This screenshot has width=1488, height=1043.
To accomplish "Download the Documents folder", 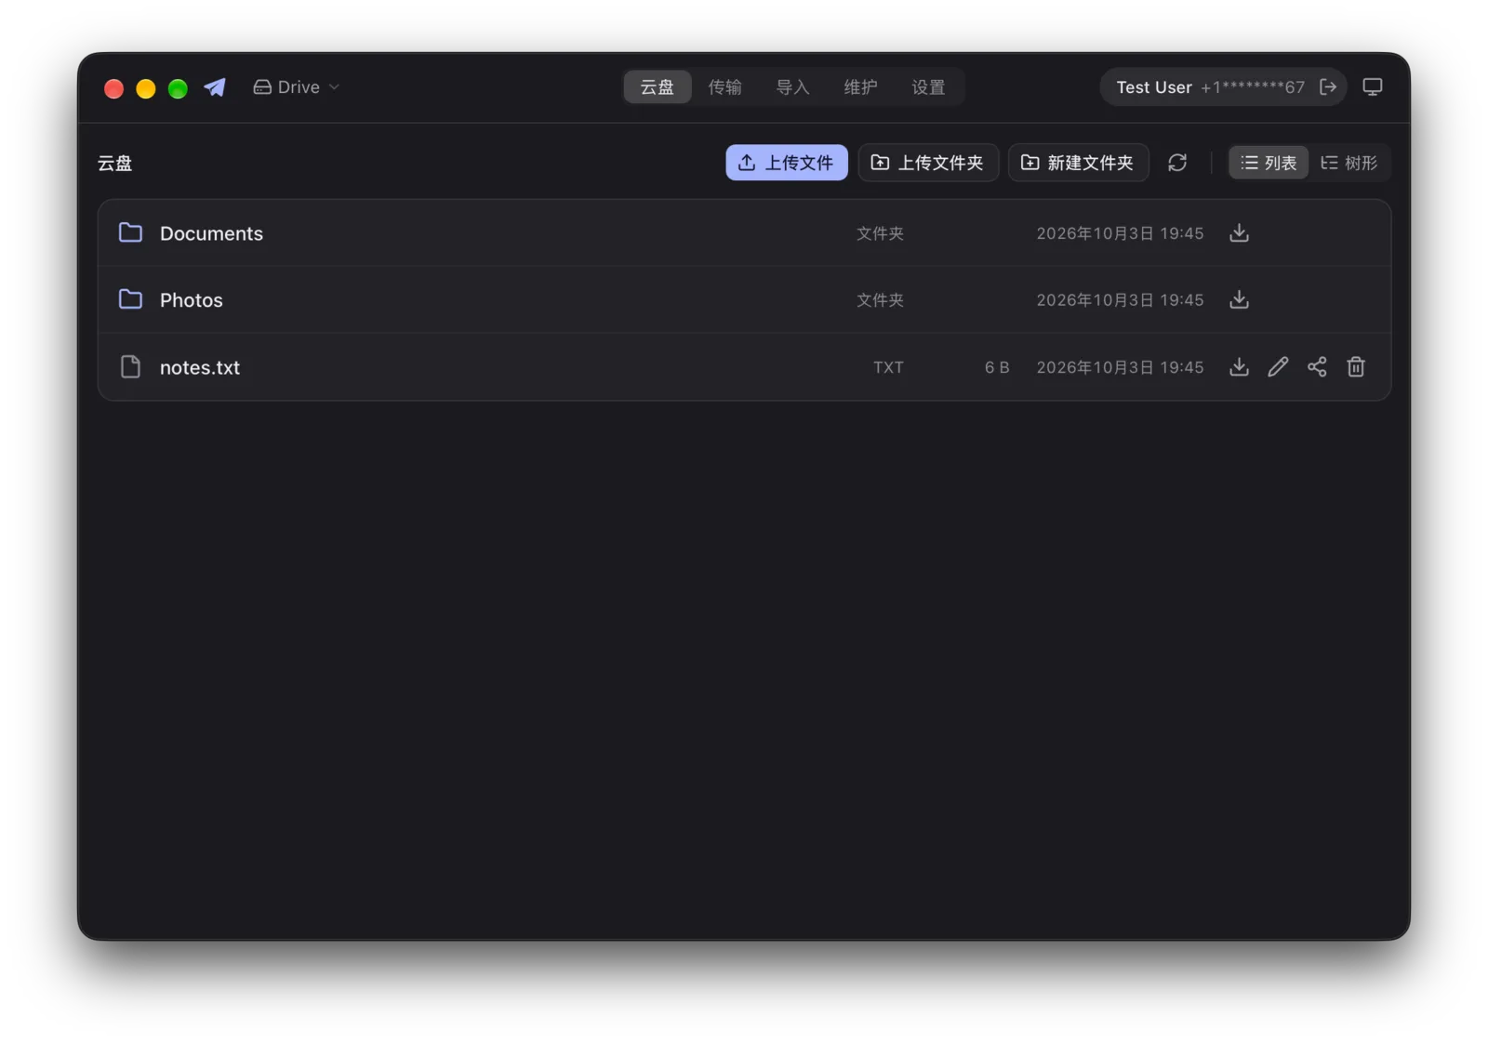I will pos(1239,233).
